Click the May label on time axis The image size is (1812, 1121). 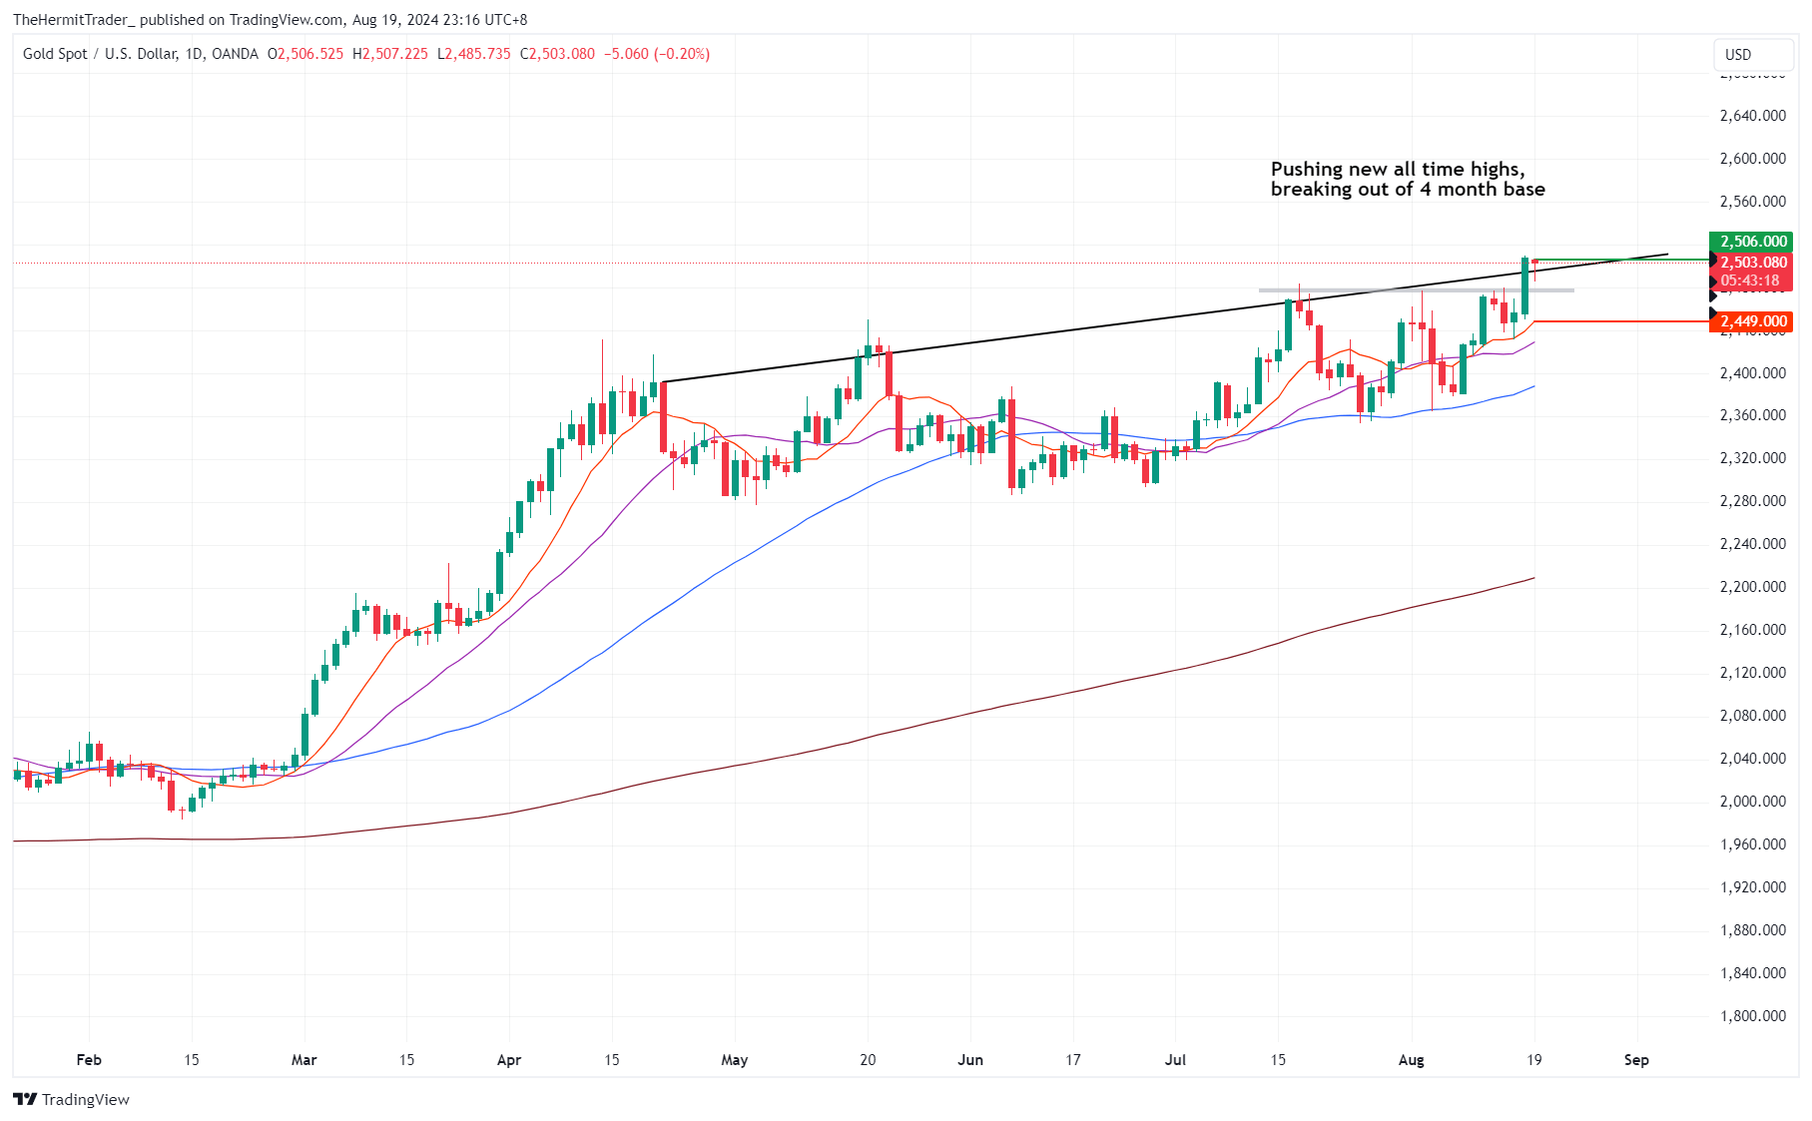[x=735, y=1060]
